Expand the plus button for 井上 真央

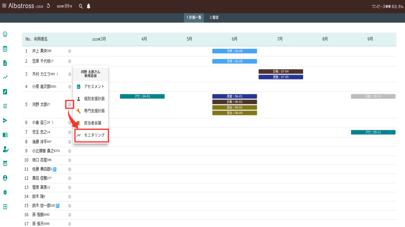coord(70,51)
